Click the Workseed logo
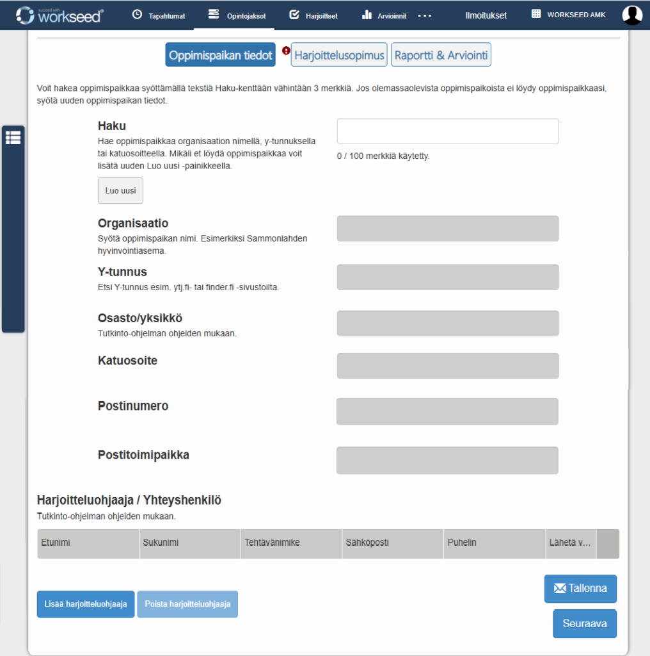This screenshot has width=650, height=656. (x=59, y=15)
